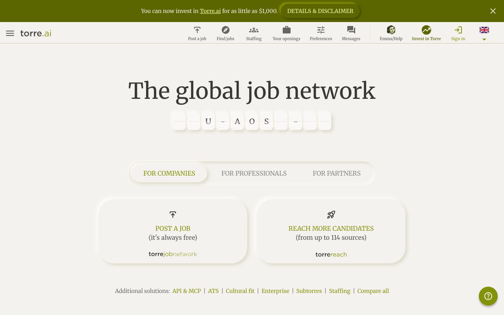Open the hamburger navigation menu

tap(10, 33)
